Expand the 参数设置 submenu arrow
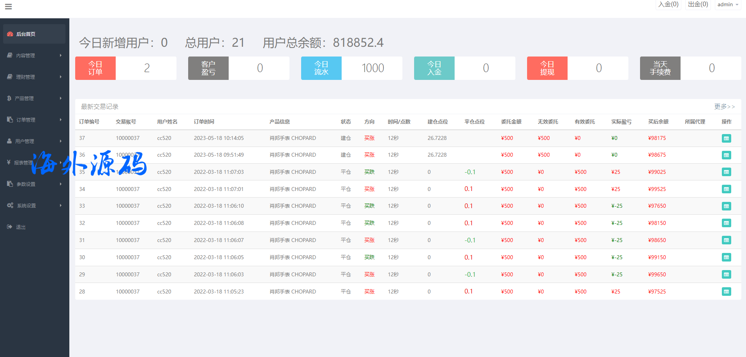746x357 pixels. 61,184
